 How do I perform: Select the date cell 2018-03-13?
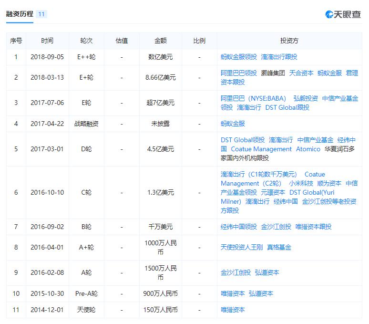(47, 78)
